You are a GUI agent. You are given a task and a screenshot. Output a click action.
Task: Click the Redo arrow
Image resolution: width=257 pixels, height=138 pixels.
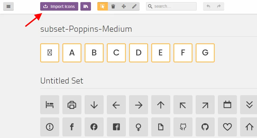(219, 6)
